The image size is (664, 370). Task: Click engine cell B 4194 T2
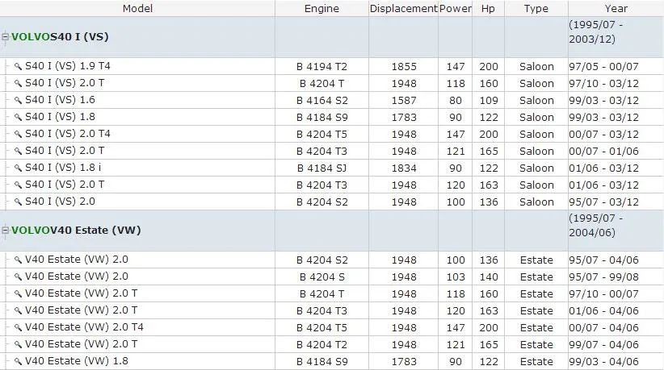point(321,67)
